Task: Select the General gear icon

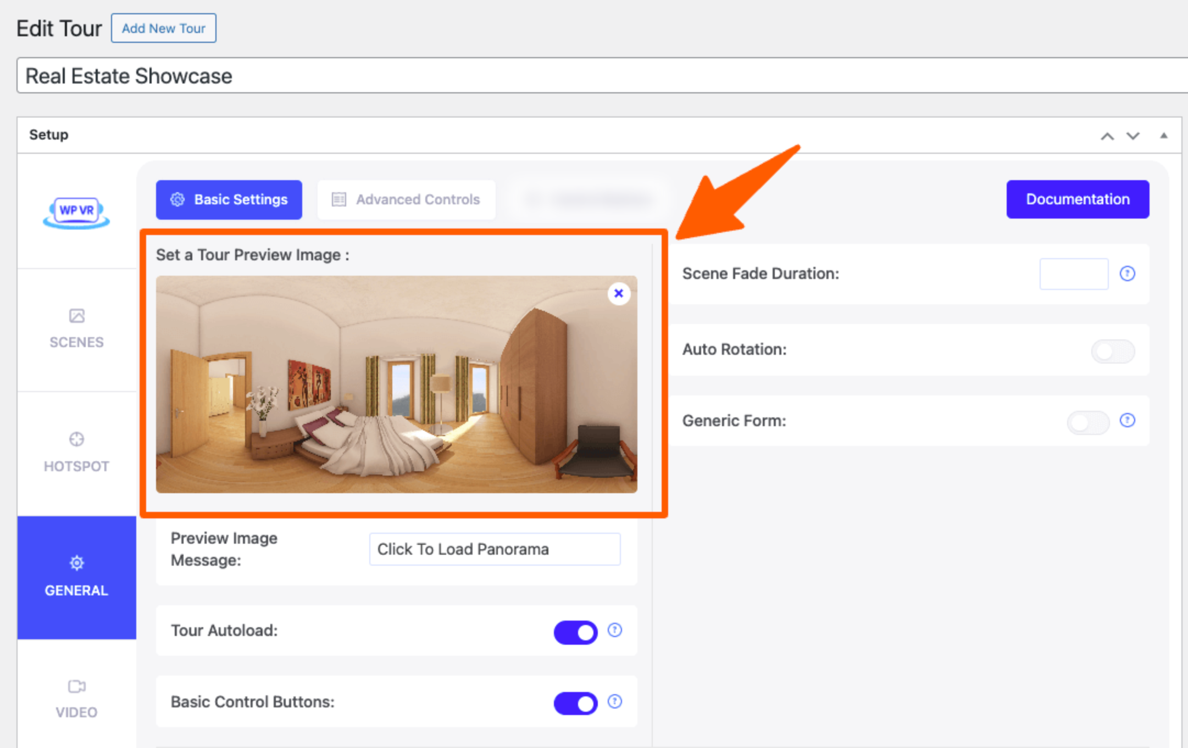Action: pos(76,563)
